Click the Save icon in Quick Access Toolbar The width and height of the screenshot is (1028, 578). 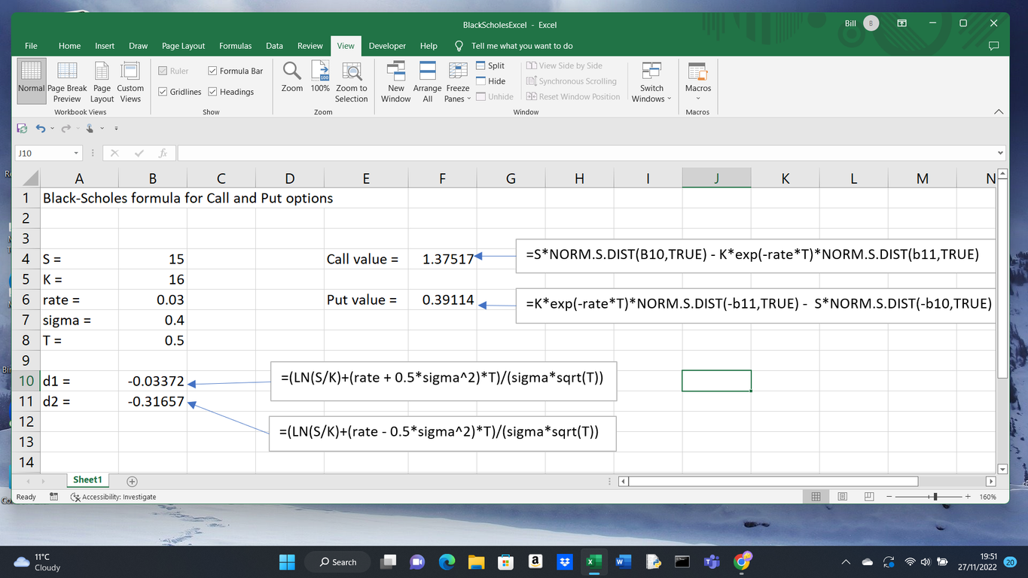click(22, 129)
